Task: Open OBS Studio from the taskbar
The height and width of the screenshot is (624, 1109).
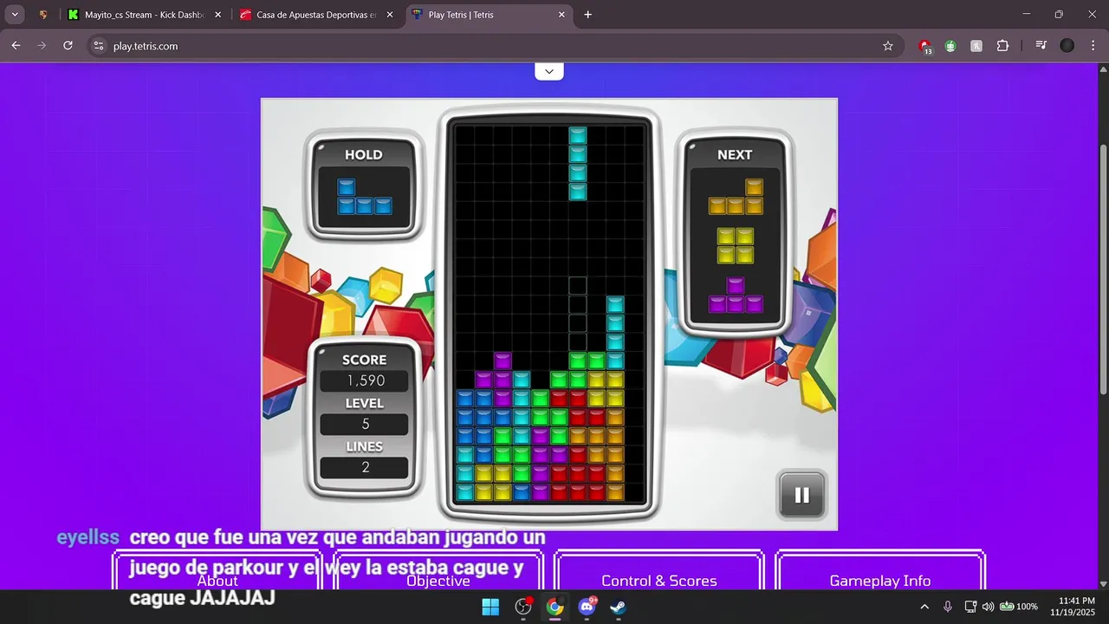Action: coord(523,607)
